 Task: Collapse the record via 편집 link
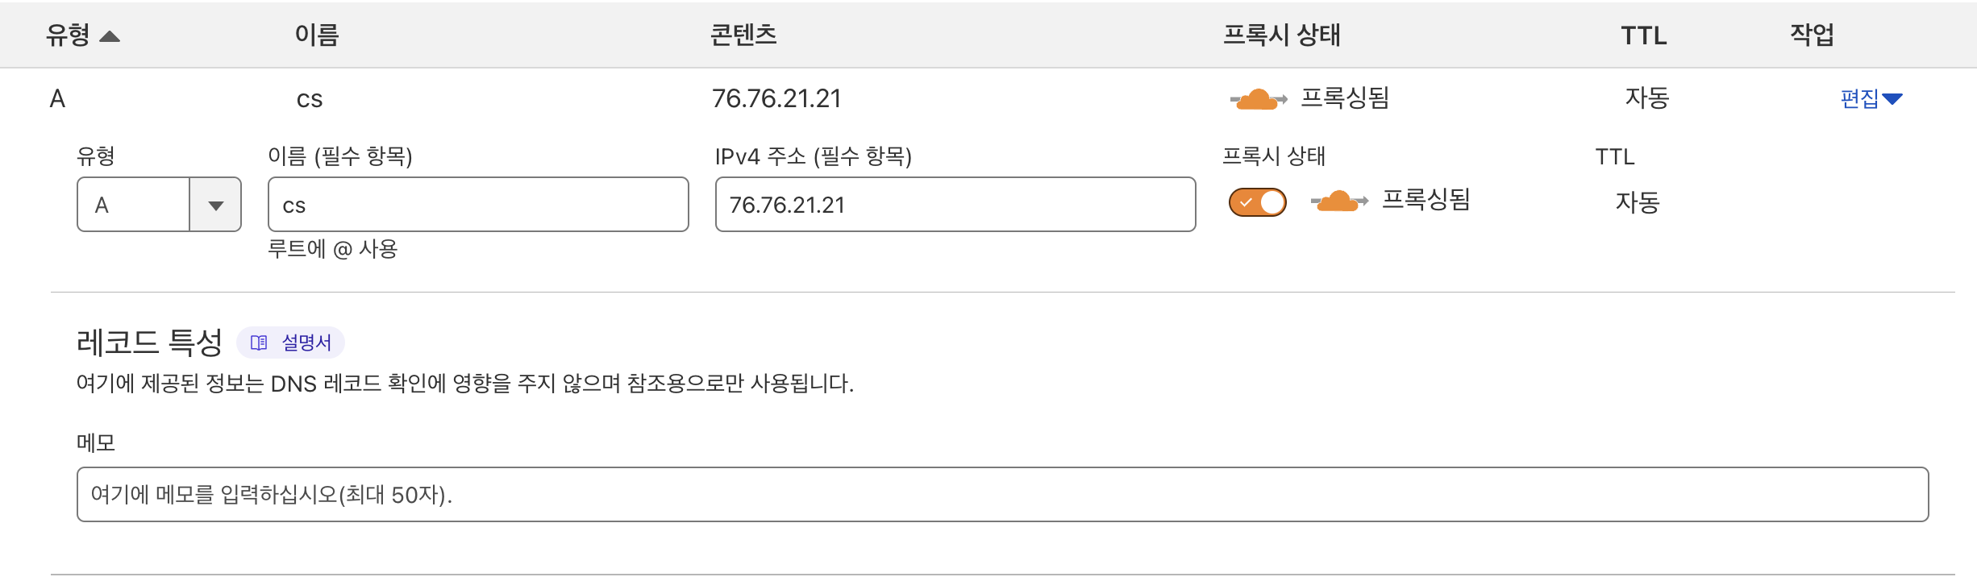pos(1859,99)
